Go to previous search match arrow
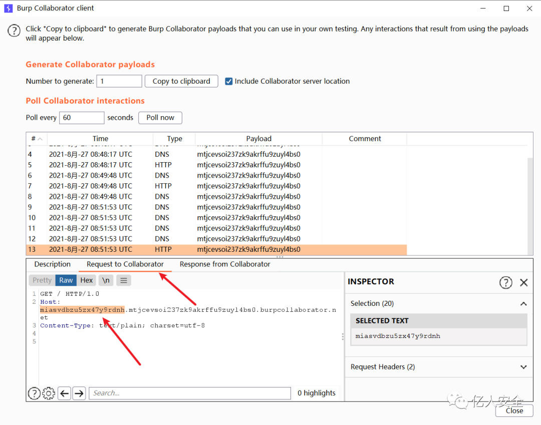The image size is (541, 425). (65, 393)
